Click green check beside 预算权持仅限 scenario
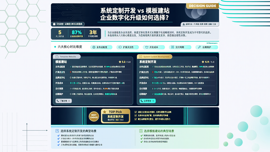This screenshot has height=152, width=270. click(x=142, y=136)
